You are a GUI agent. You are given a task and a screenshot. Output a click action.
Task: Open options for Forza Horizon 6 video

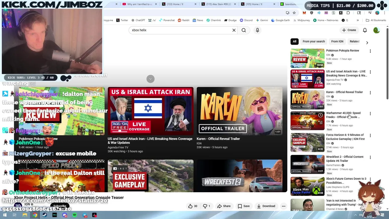[x=370, y=135]
